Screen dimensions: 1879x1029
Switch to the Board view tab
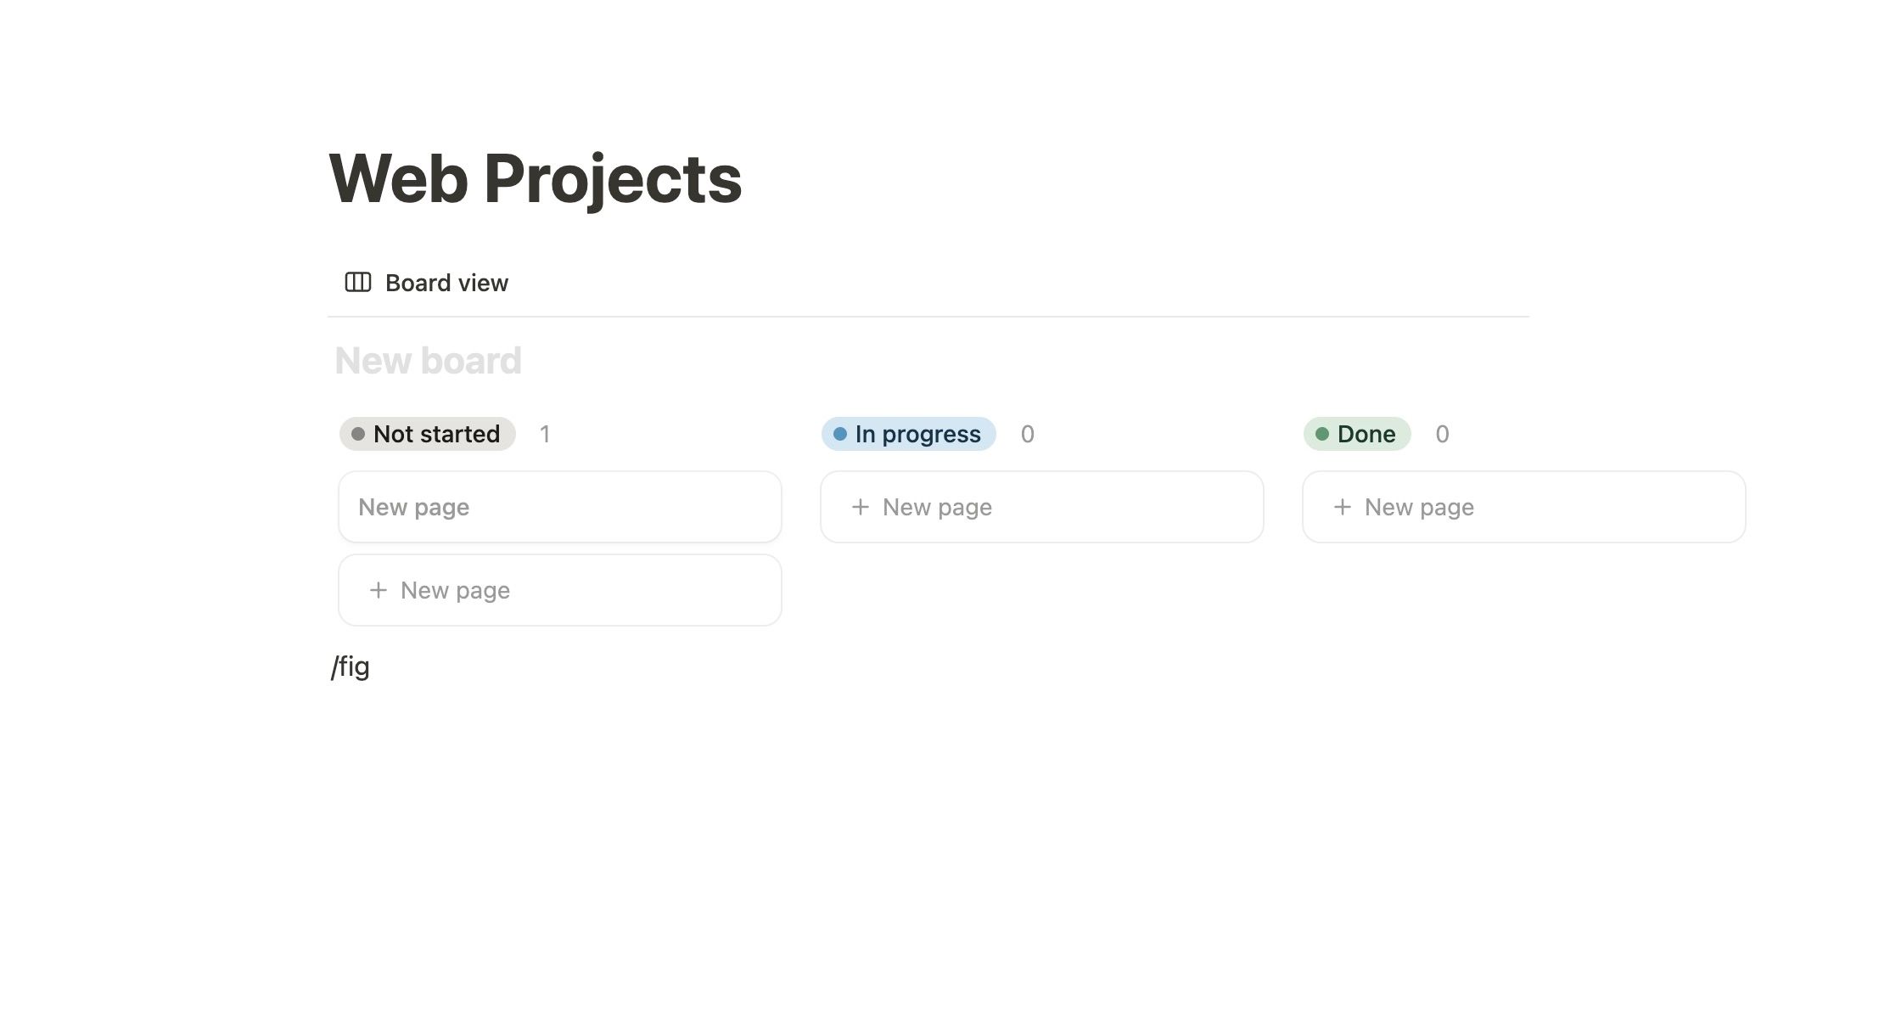tap(446, 283)
